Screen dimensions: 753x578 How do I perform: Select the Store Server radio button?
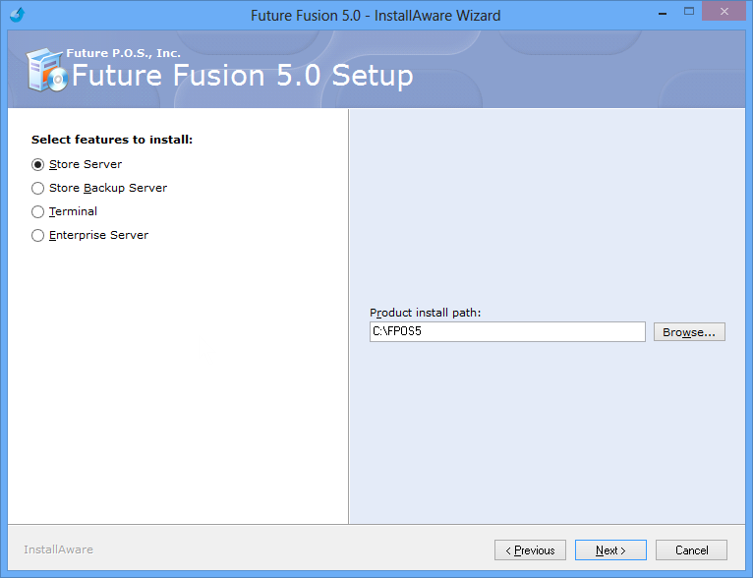(x=38, y=165)
